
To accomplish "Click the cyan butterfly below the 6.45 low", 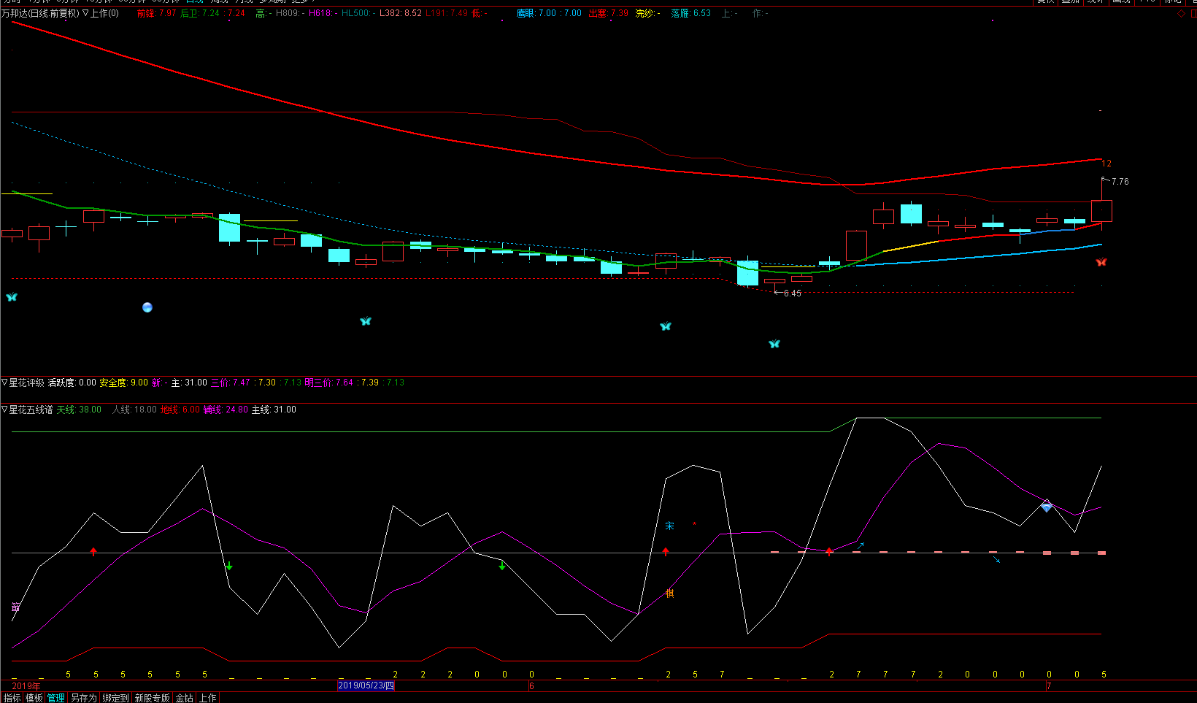I will coord(774,344).
